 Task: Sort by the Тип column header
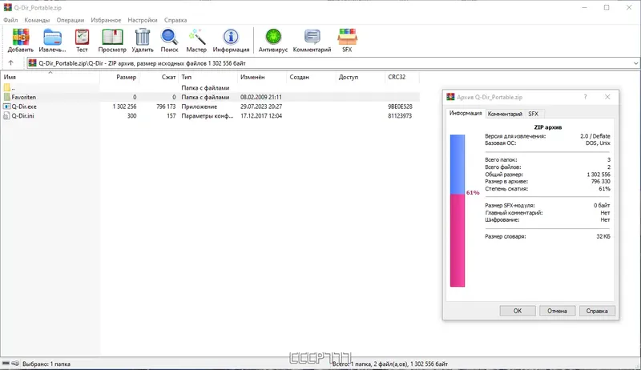[x=208, y=77]
